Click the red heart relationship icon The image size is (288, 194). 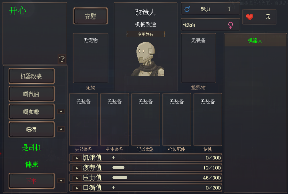(249, 17)
